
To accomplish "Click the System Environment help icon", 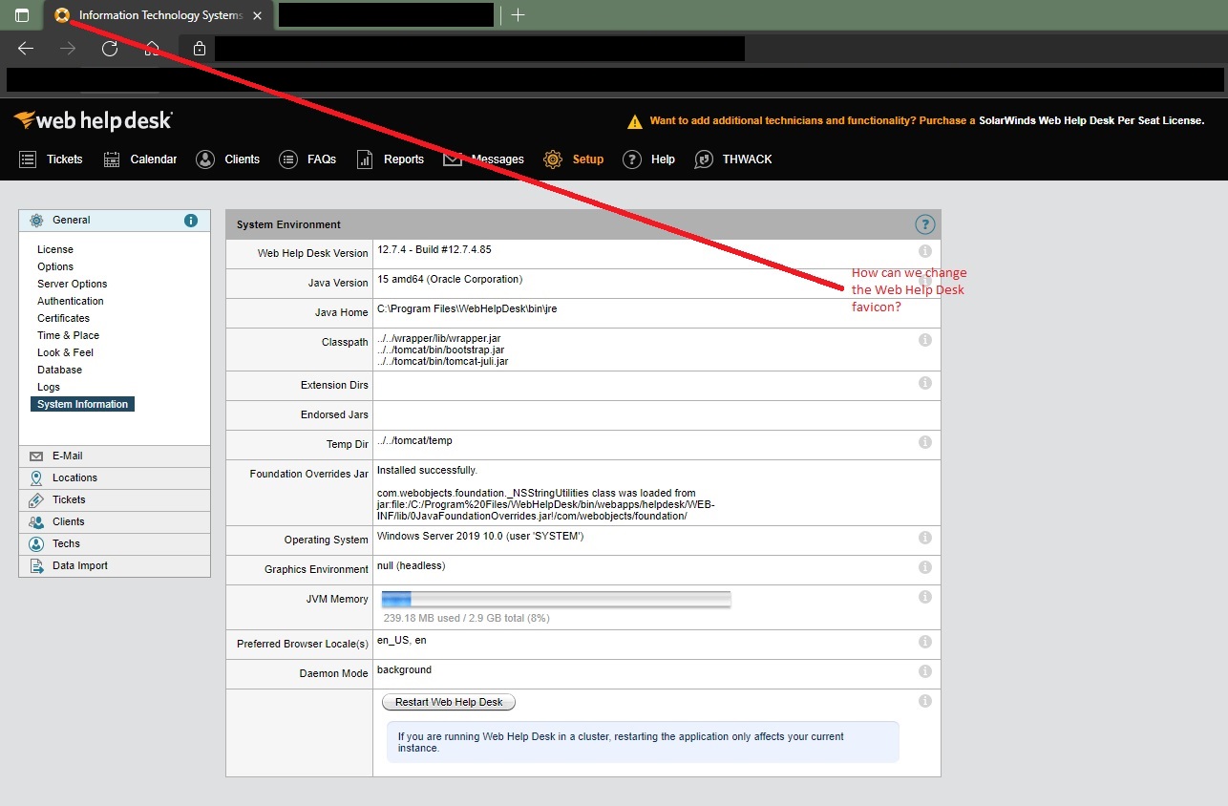I will pos(924,224).
